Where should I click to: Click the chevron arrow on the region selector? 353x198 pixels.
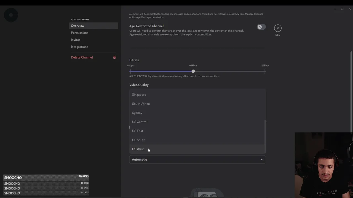click(262, 159)
